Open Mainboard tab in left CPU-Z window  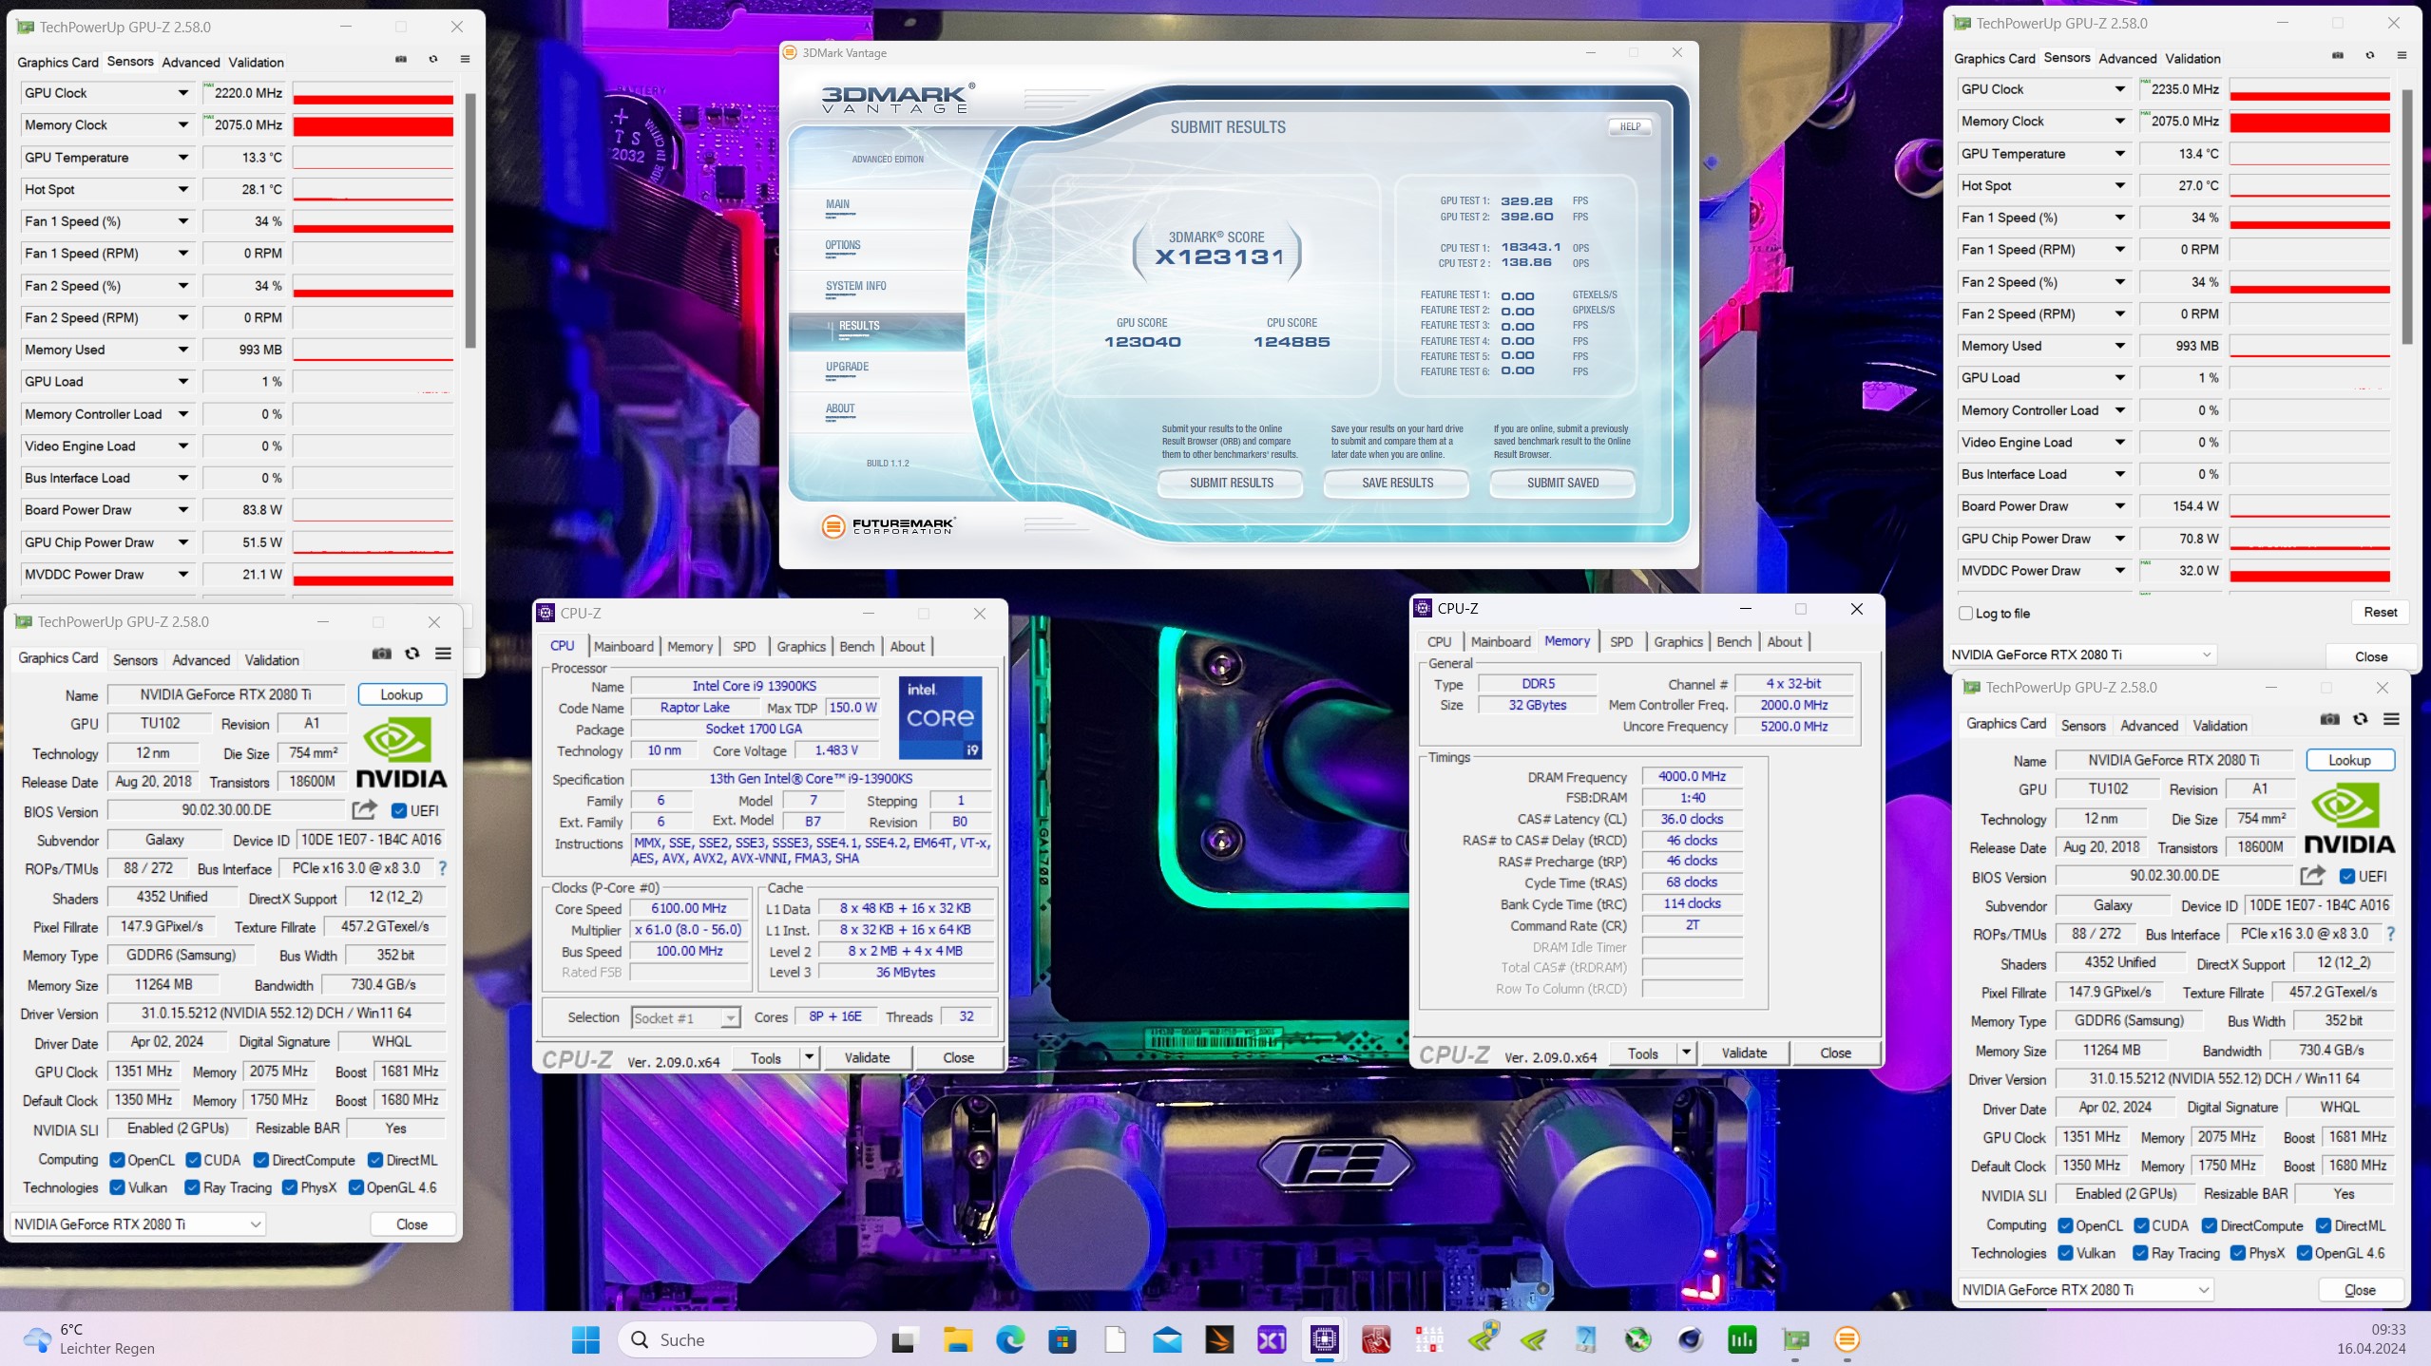[x=623, y=646]
